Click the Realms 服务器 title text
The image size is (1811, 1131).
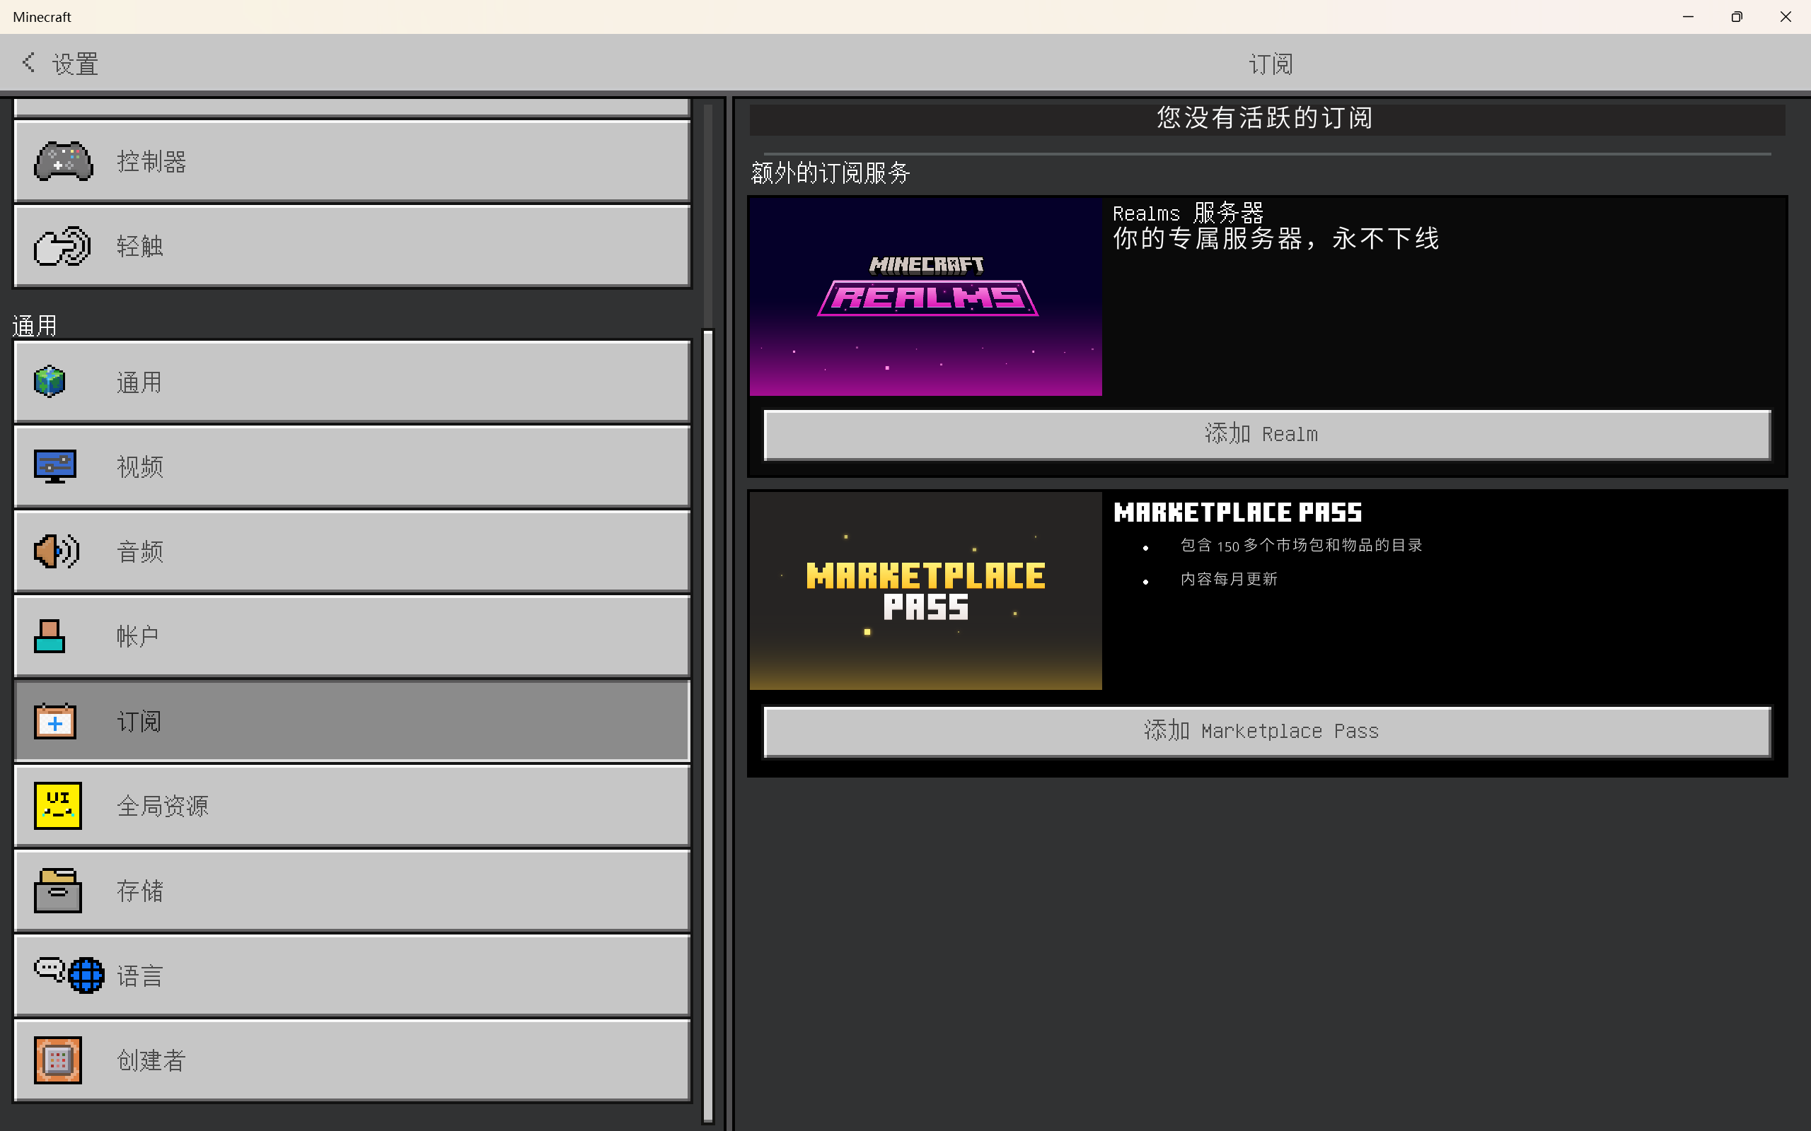[x=1188, y=213]
